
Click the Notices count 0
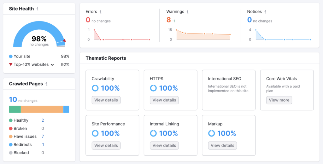click(250, 20)
